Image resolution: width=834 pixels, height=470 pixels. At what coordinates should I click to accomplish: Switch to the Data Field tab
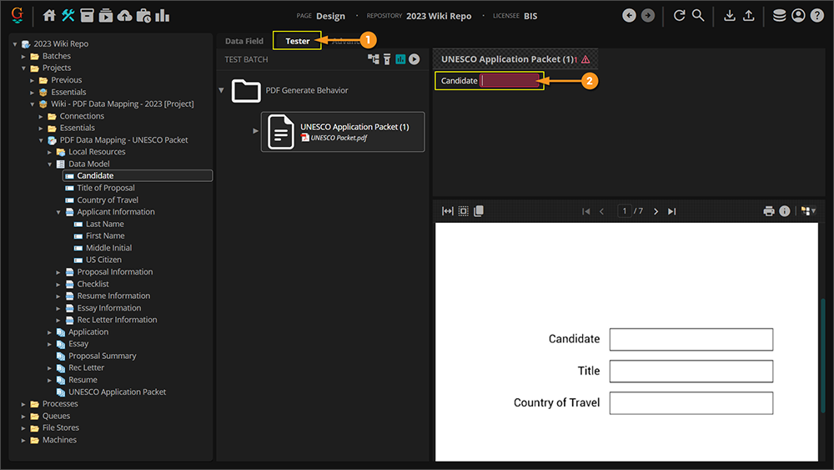(244, 41)
